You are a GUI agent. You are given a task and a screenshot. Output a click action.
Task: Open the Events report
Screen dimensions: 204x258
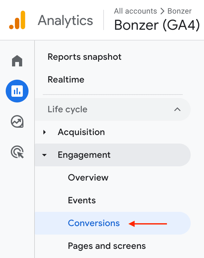tap(82, 200)
